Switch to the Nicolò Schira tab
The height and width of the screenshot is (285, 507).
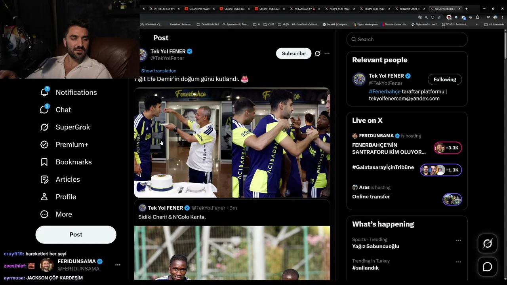point(410,9)
